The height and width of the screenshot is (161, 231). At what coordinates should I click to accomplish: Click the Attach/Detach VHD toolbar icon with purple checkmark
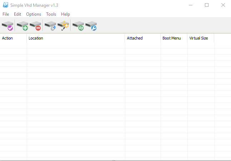7,26
